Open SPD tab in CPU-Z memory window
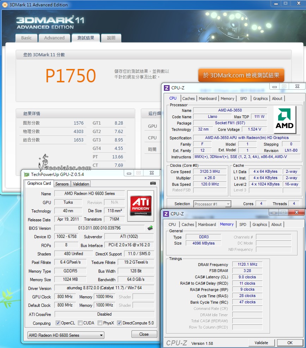The height and width of the screenshot is (348, 306). click(243, 224)
